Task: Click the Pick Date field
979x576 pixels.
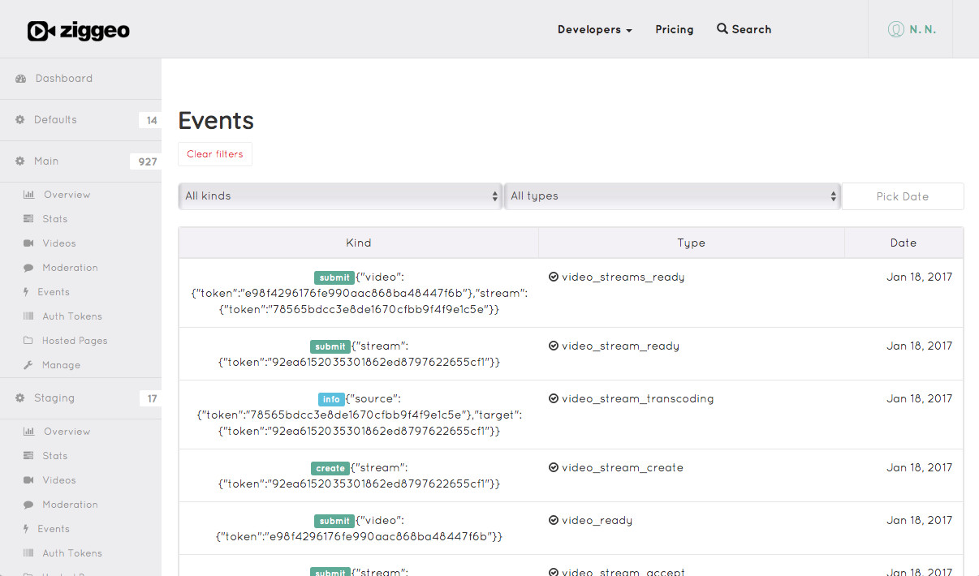Action: click(902, 196)
